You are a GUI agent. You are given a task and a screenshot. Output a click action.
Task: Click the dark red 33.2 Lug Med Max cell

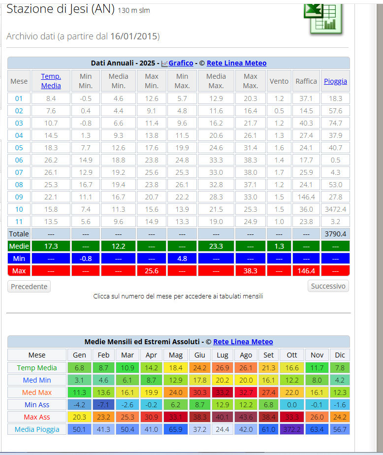223,392
